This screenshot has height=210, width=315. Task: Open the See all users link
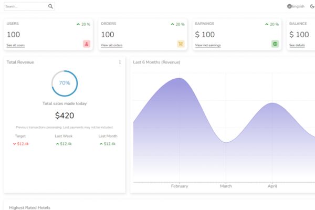tap(16, 45)
